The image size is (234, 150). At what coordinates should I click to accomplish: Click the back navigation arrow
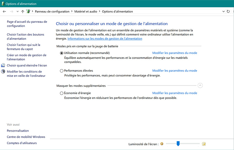(x=4, y=11)
